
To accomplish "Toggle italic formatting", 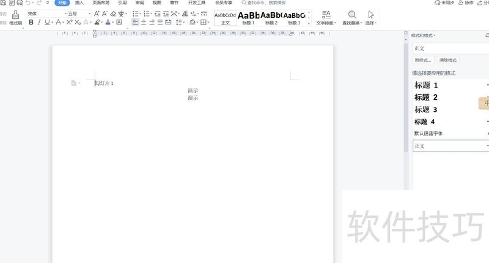I will click(x=39, y=22).
